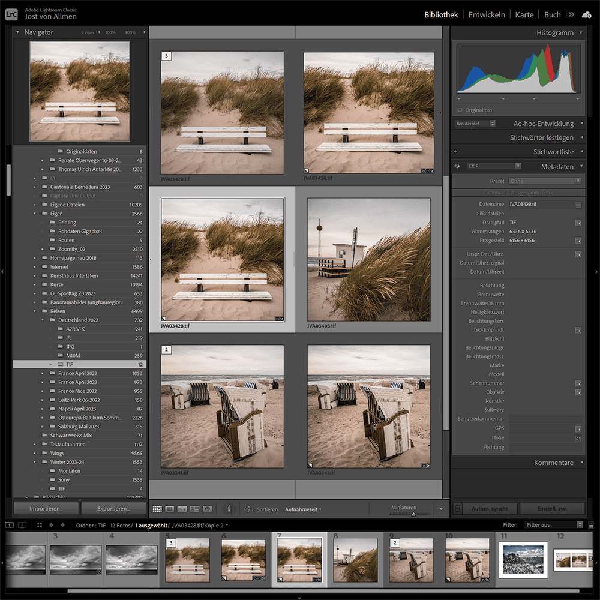Add keyword with Stichwortliste plus icon
This screenshot has height=600, width=600.
(x=455, y=152)
